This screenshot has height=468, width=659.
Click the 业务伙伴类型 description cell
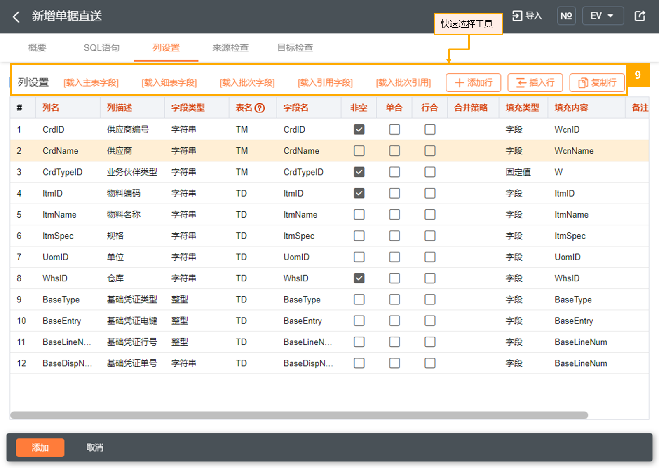point(132,172)
